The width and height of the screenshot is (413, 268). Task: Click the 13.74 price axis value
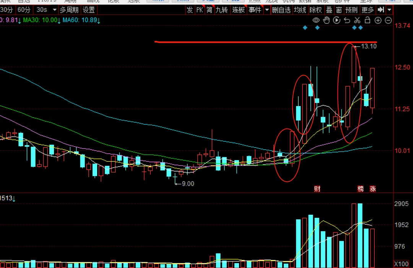point(402,26)
